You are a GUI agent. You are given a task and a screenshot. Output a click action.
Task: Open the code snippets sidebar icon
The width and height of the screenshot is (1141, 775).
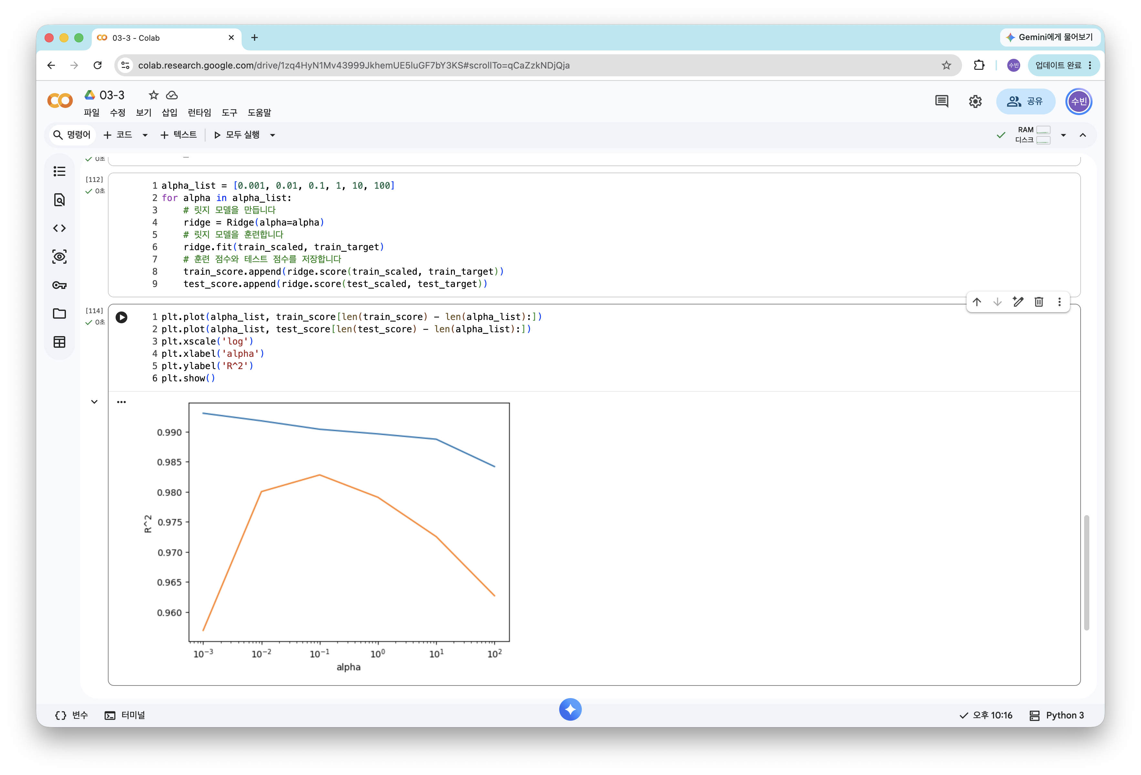click(59, 228)
